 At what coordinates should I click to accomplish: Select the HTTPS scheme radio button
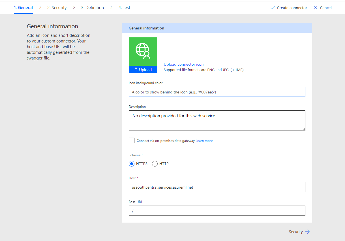tap(131, 164)
